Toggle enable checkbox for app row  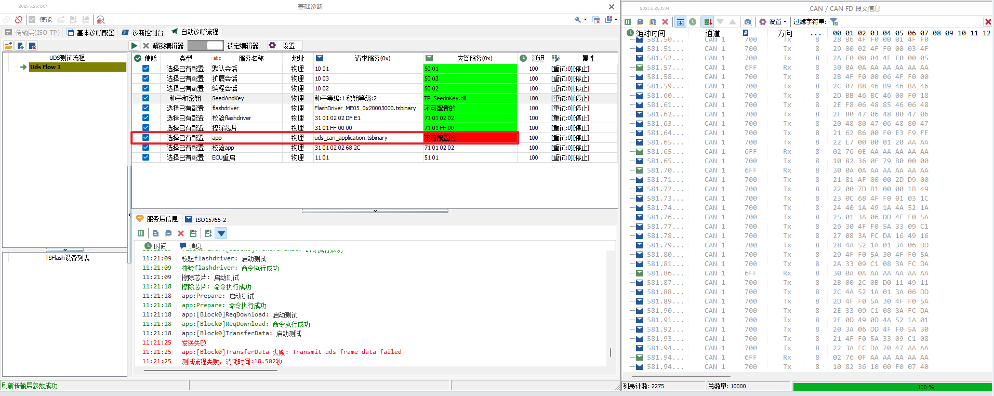pyautogui.click(x=145, y=138)
